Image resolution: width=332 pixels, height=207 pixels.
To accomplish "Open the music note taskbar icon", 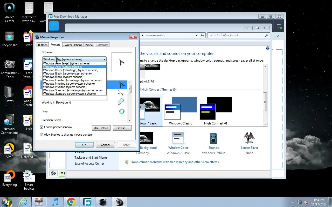I will pyautogui.click(x=55, y=202).
